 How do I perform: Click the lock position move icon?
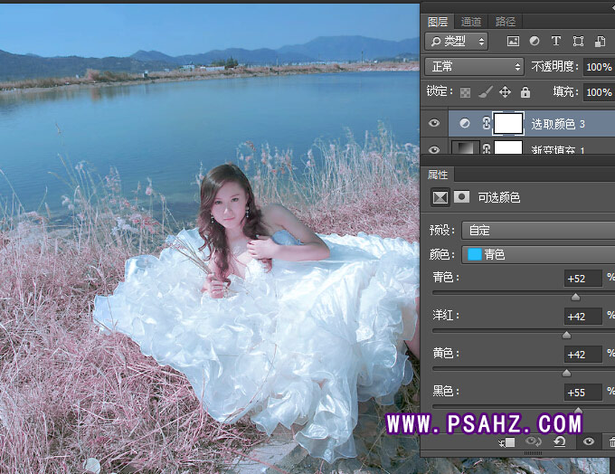point(505,92)
